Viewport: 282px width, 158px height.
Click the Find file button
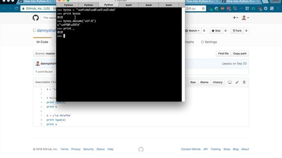223,54
